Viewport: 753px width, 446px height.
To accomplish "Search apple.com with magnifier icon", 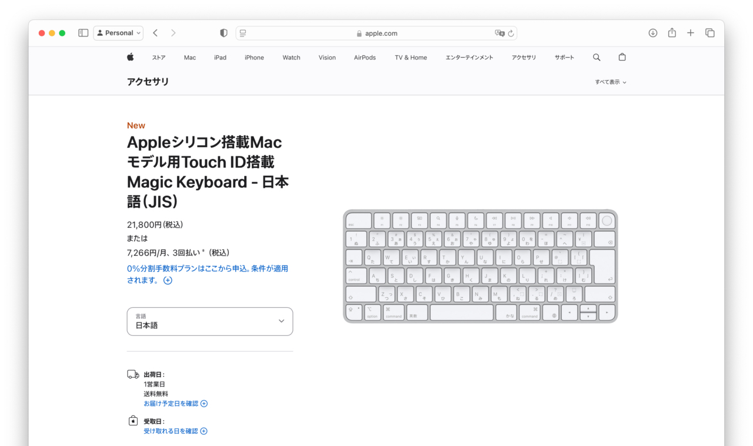I will tap(597, 58).
